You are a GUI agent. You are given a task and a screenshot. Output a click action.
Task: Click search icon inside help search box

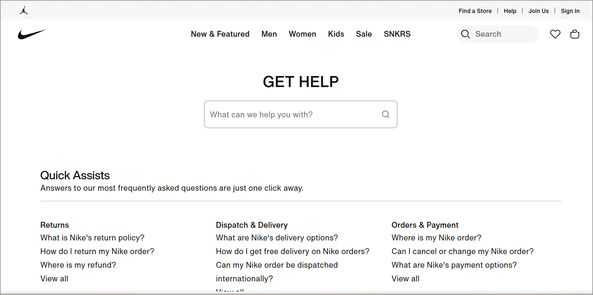click(386, 114)
